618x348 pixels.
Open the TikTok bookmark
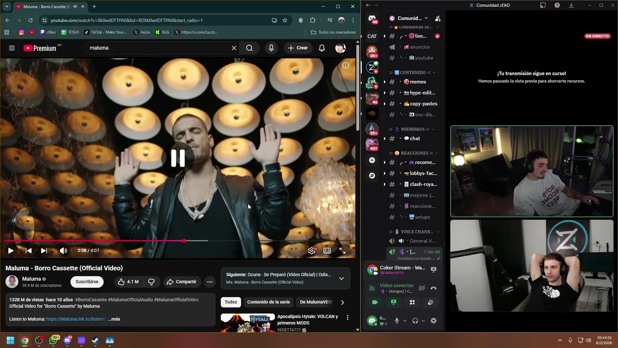105,32
